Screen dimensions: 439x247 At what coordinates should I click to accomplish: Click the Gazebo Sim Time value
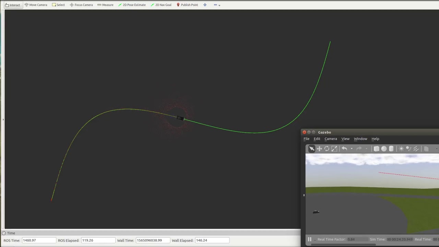[x=400, y=239]
